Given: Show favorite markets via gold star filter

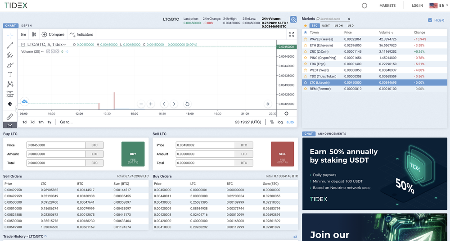Looking at the screenshot, I should click(x=306, y=26).
